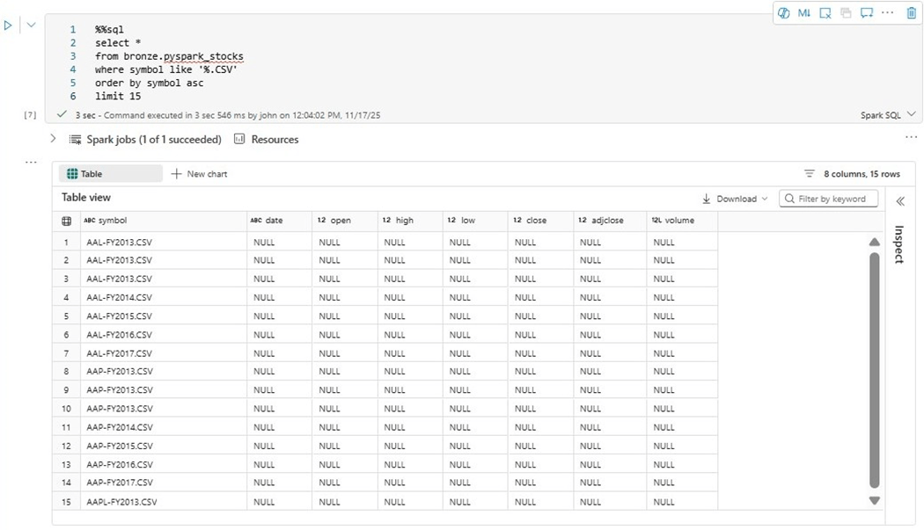The image size is (924, 530).
Task: Click the table grid icon in the header corner
Action: pyautogui.click(x=67, y=221)
